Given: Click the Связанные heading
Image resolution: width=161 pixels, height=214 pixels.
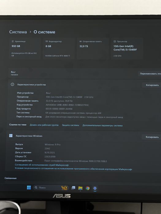Looking at the screenshot, I should point(10,178).
